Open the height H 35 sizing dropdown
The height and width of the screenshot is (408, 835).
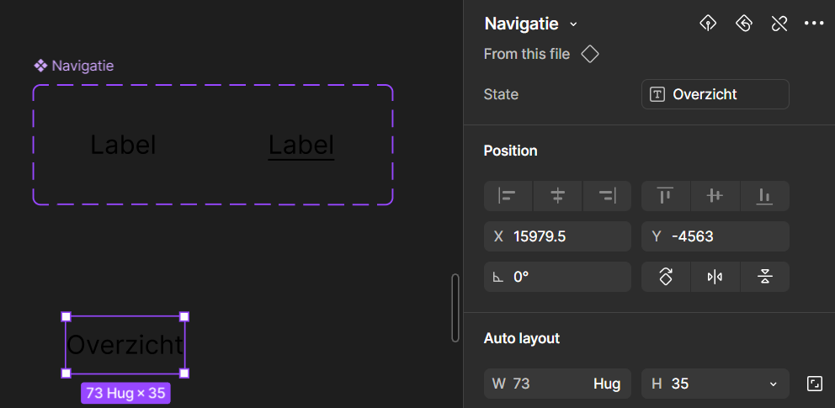tap(715, 384)
